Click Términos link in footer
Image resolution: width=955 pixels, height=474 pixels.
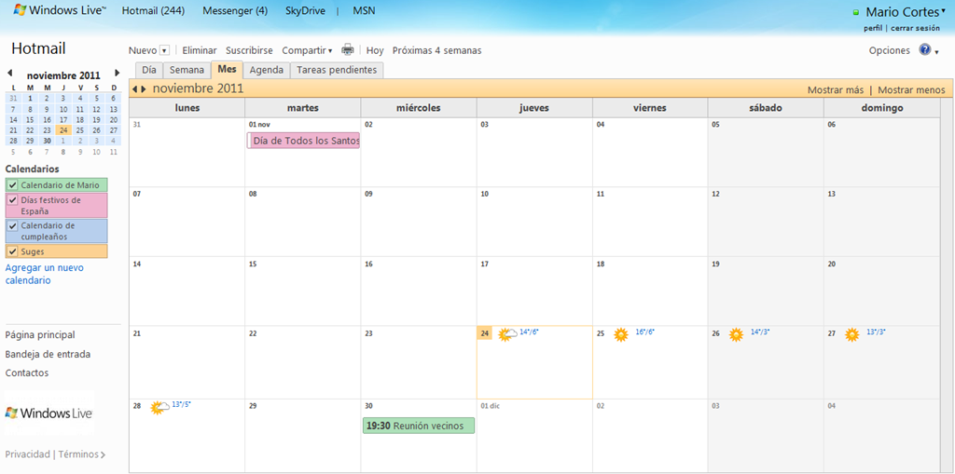point(78,454)
